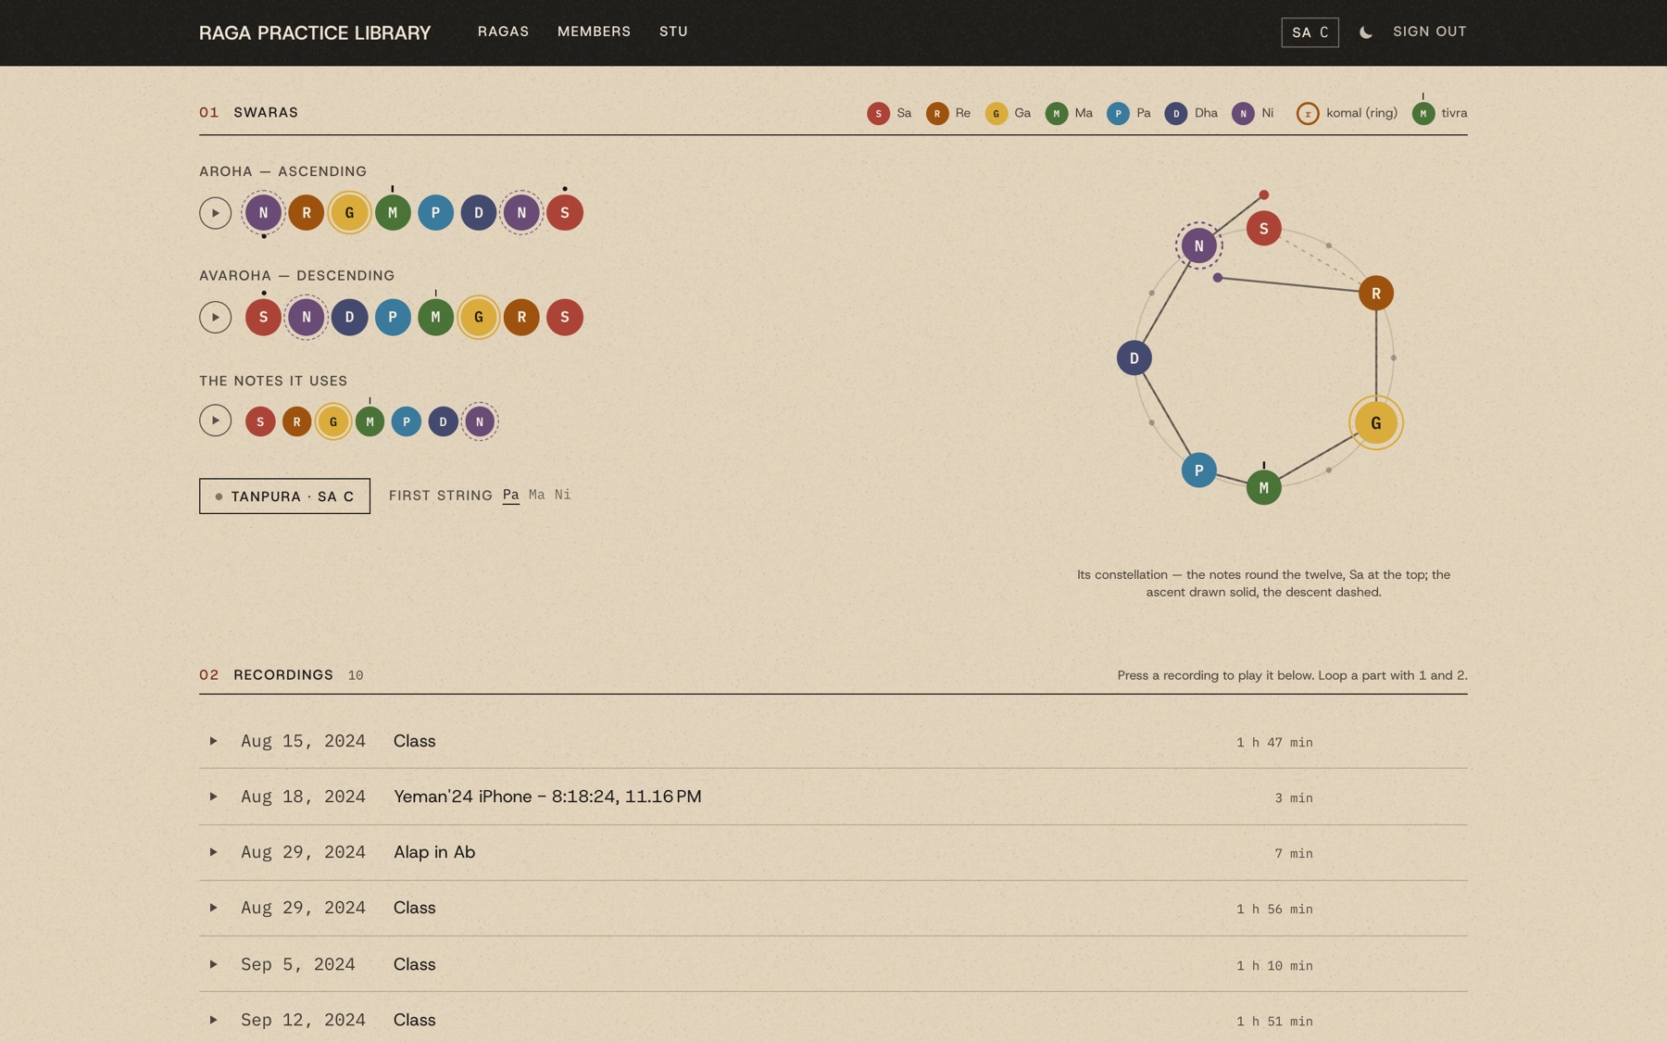The height and width of the screenshot is (1042, 1667).
Task: Select Ma as first string
Action: coord(536,495)
